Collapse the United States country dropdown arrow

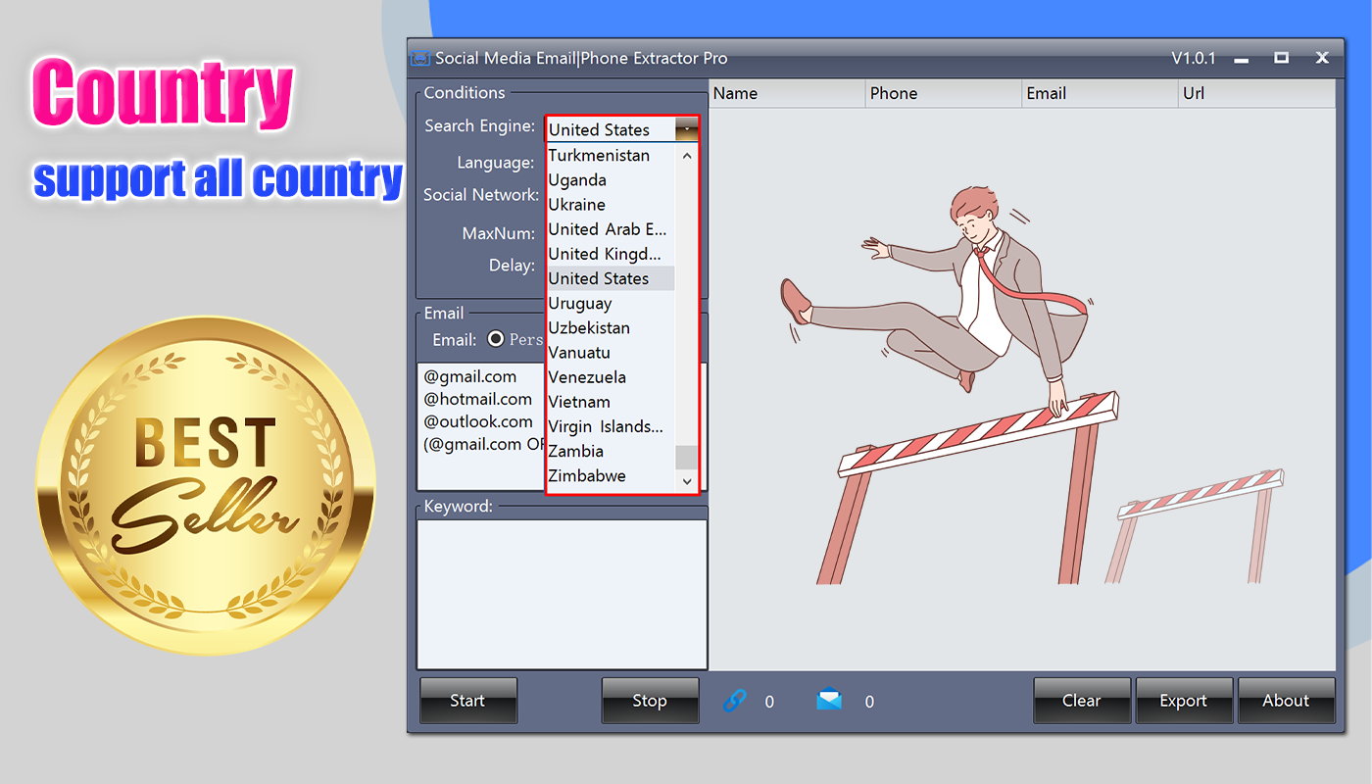pos(687,129)
